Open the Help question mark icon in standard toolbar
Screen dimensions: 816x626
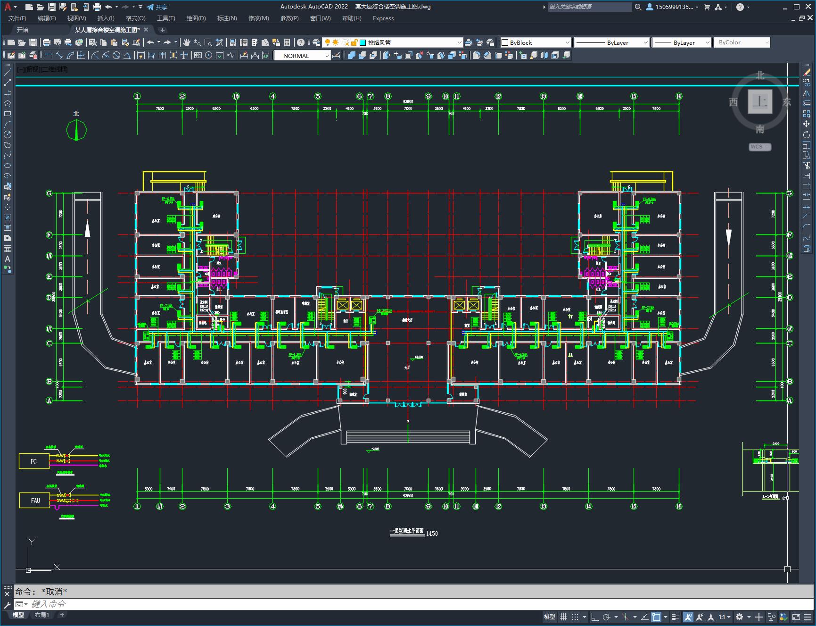300,42
